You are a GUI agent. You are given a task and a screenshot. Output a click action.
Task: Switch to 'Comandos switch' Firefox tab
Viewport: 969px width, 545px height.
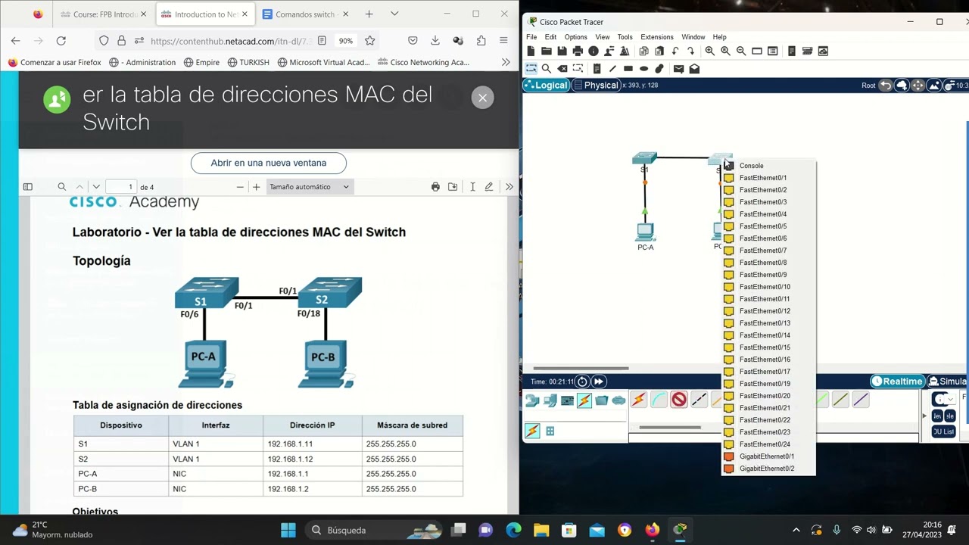pyautogui.click(x=306, y=14)
